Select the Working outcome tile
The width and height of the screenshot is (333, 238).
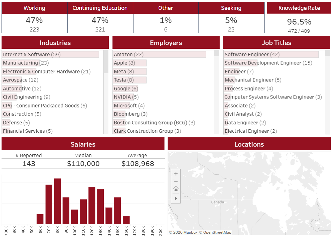pyautogui.click(x=34, y=18)
